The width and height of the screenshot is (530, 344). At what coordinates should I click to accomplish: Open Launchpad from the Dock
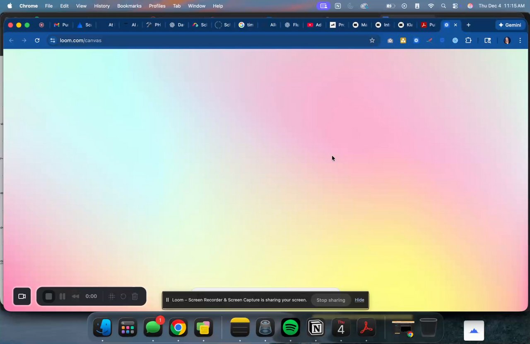point(128,328)
